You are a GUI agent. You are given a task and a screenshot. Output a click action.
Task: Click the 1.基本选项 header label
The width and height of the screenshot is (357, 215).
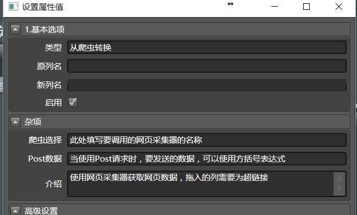45,30
